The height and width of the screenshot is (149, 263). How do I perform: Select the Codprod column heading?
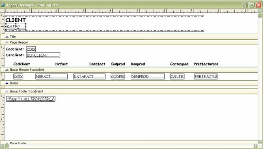tap(118, 64)
